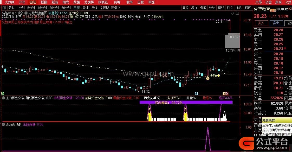Image resolution: width=292 pixels, height=152 pixels.
Task: Click the yellow star 战狼 signal marker
Action: (x=218, y=76)
